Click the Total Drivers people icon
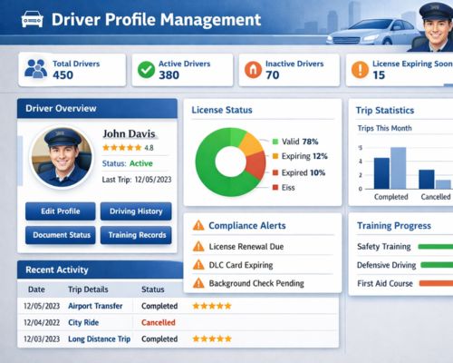This screenshot has height=363, width=453. [x=35, y=69]
